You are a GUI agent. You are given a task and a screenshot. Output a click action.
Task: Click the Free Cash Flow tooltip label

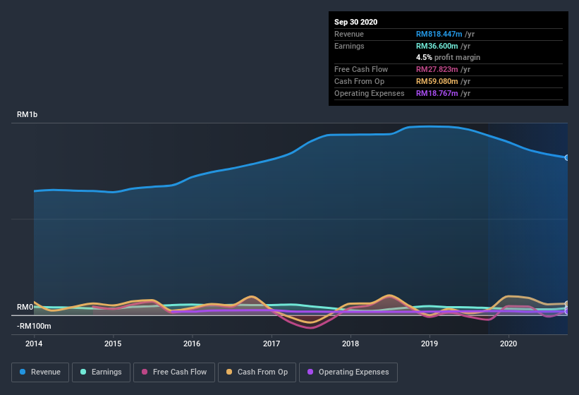click(361, 69)
